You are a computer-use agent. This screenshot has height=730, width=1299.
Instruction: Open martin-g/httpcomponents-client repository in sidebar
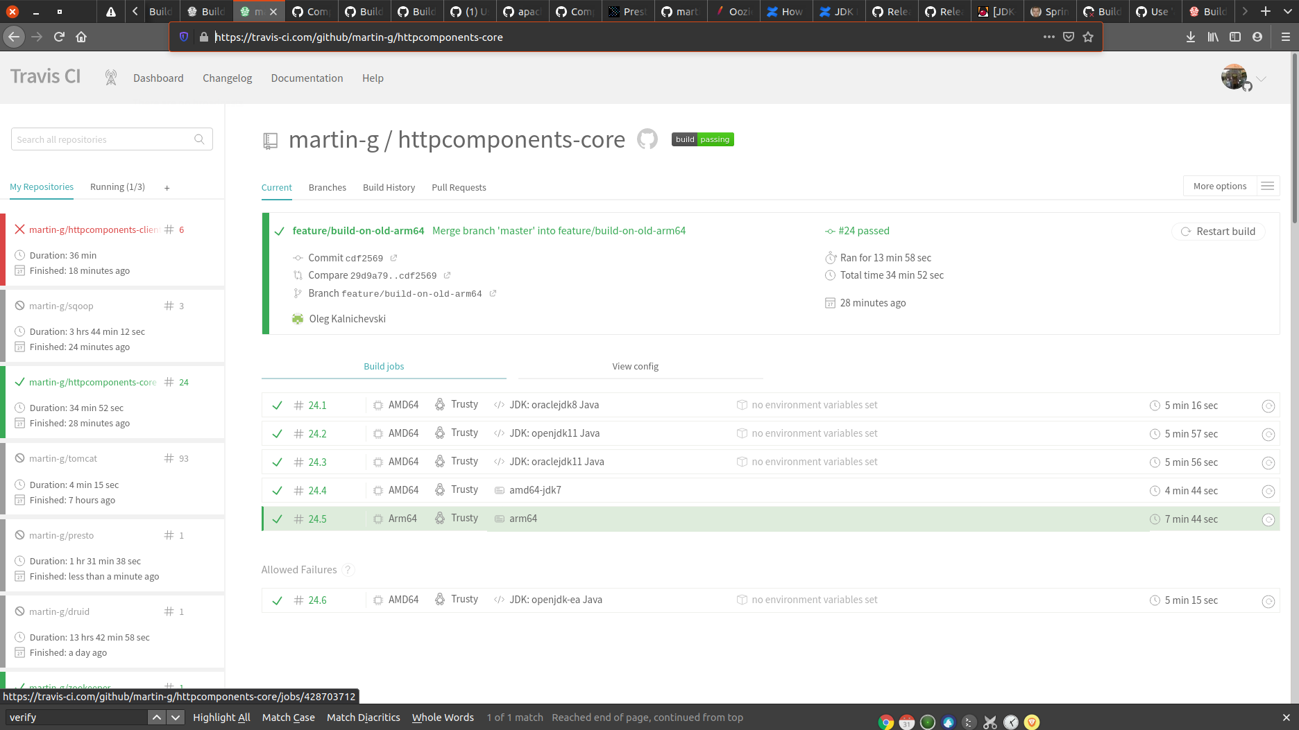click(94, 229)
